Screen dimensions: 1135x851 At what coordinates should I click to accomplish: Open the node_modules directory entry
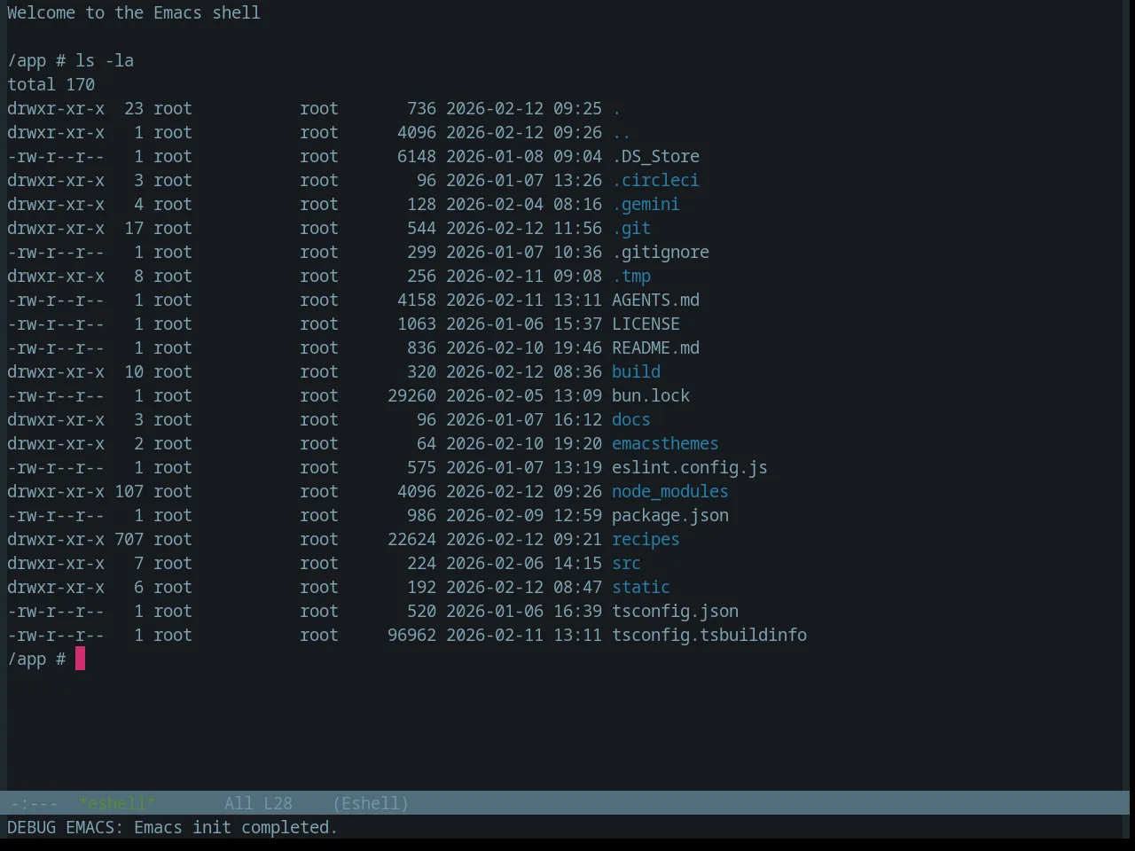(670, 491)
